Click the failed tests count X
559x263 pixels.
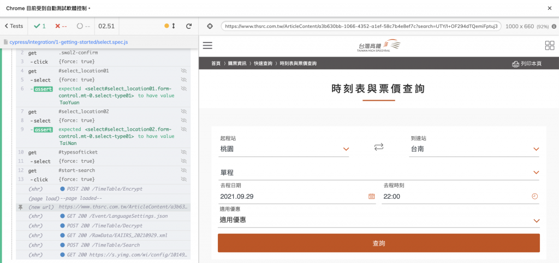(x=61, y=26)
